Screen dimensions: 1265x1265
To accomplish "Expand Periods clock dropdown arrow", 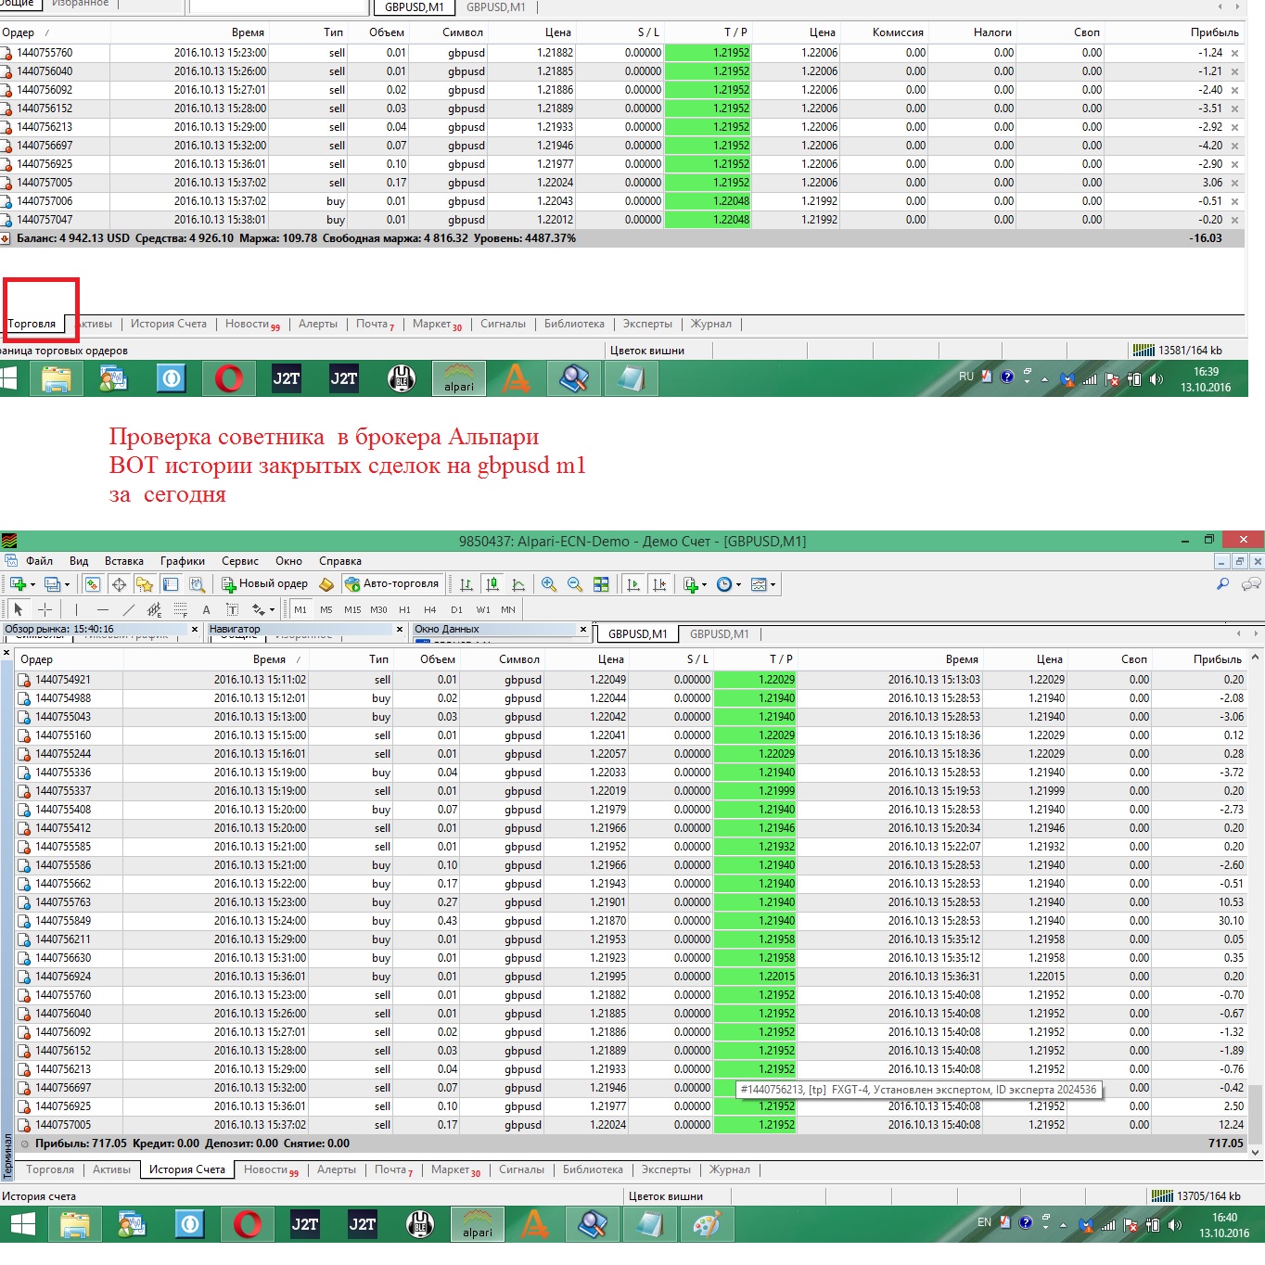I will tap(739, 584).
